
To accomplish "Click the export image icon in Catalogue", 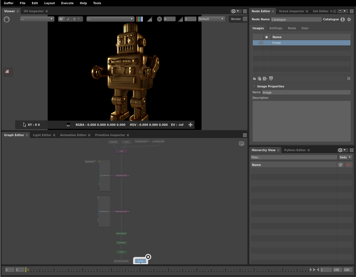I will (x=265, y=79).
